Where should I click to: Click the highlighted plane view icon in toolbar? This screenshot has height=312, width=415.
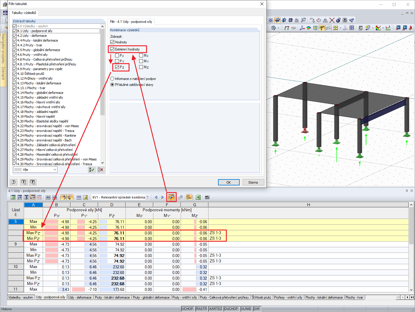[277, 20]
